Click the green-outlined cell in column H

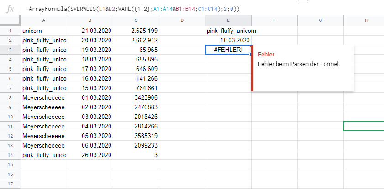click(x=364, y=126)
